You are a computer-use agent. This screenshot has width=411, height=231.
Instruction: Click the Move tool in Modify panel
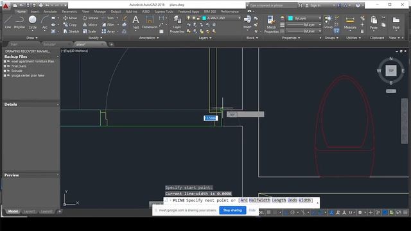(70, 18)
